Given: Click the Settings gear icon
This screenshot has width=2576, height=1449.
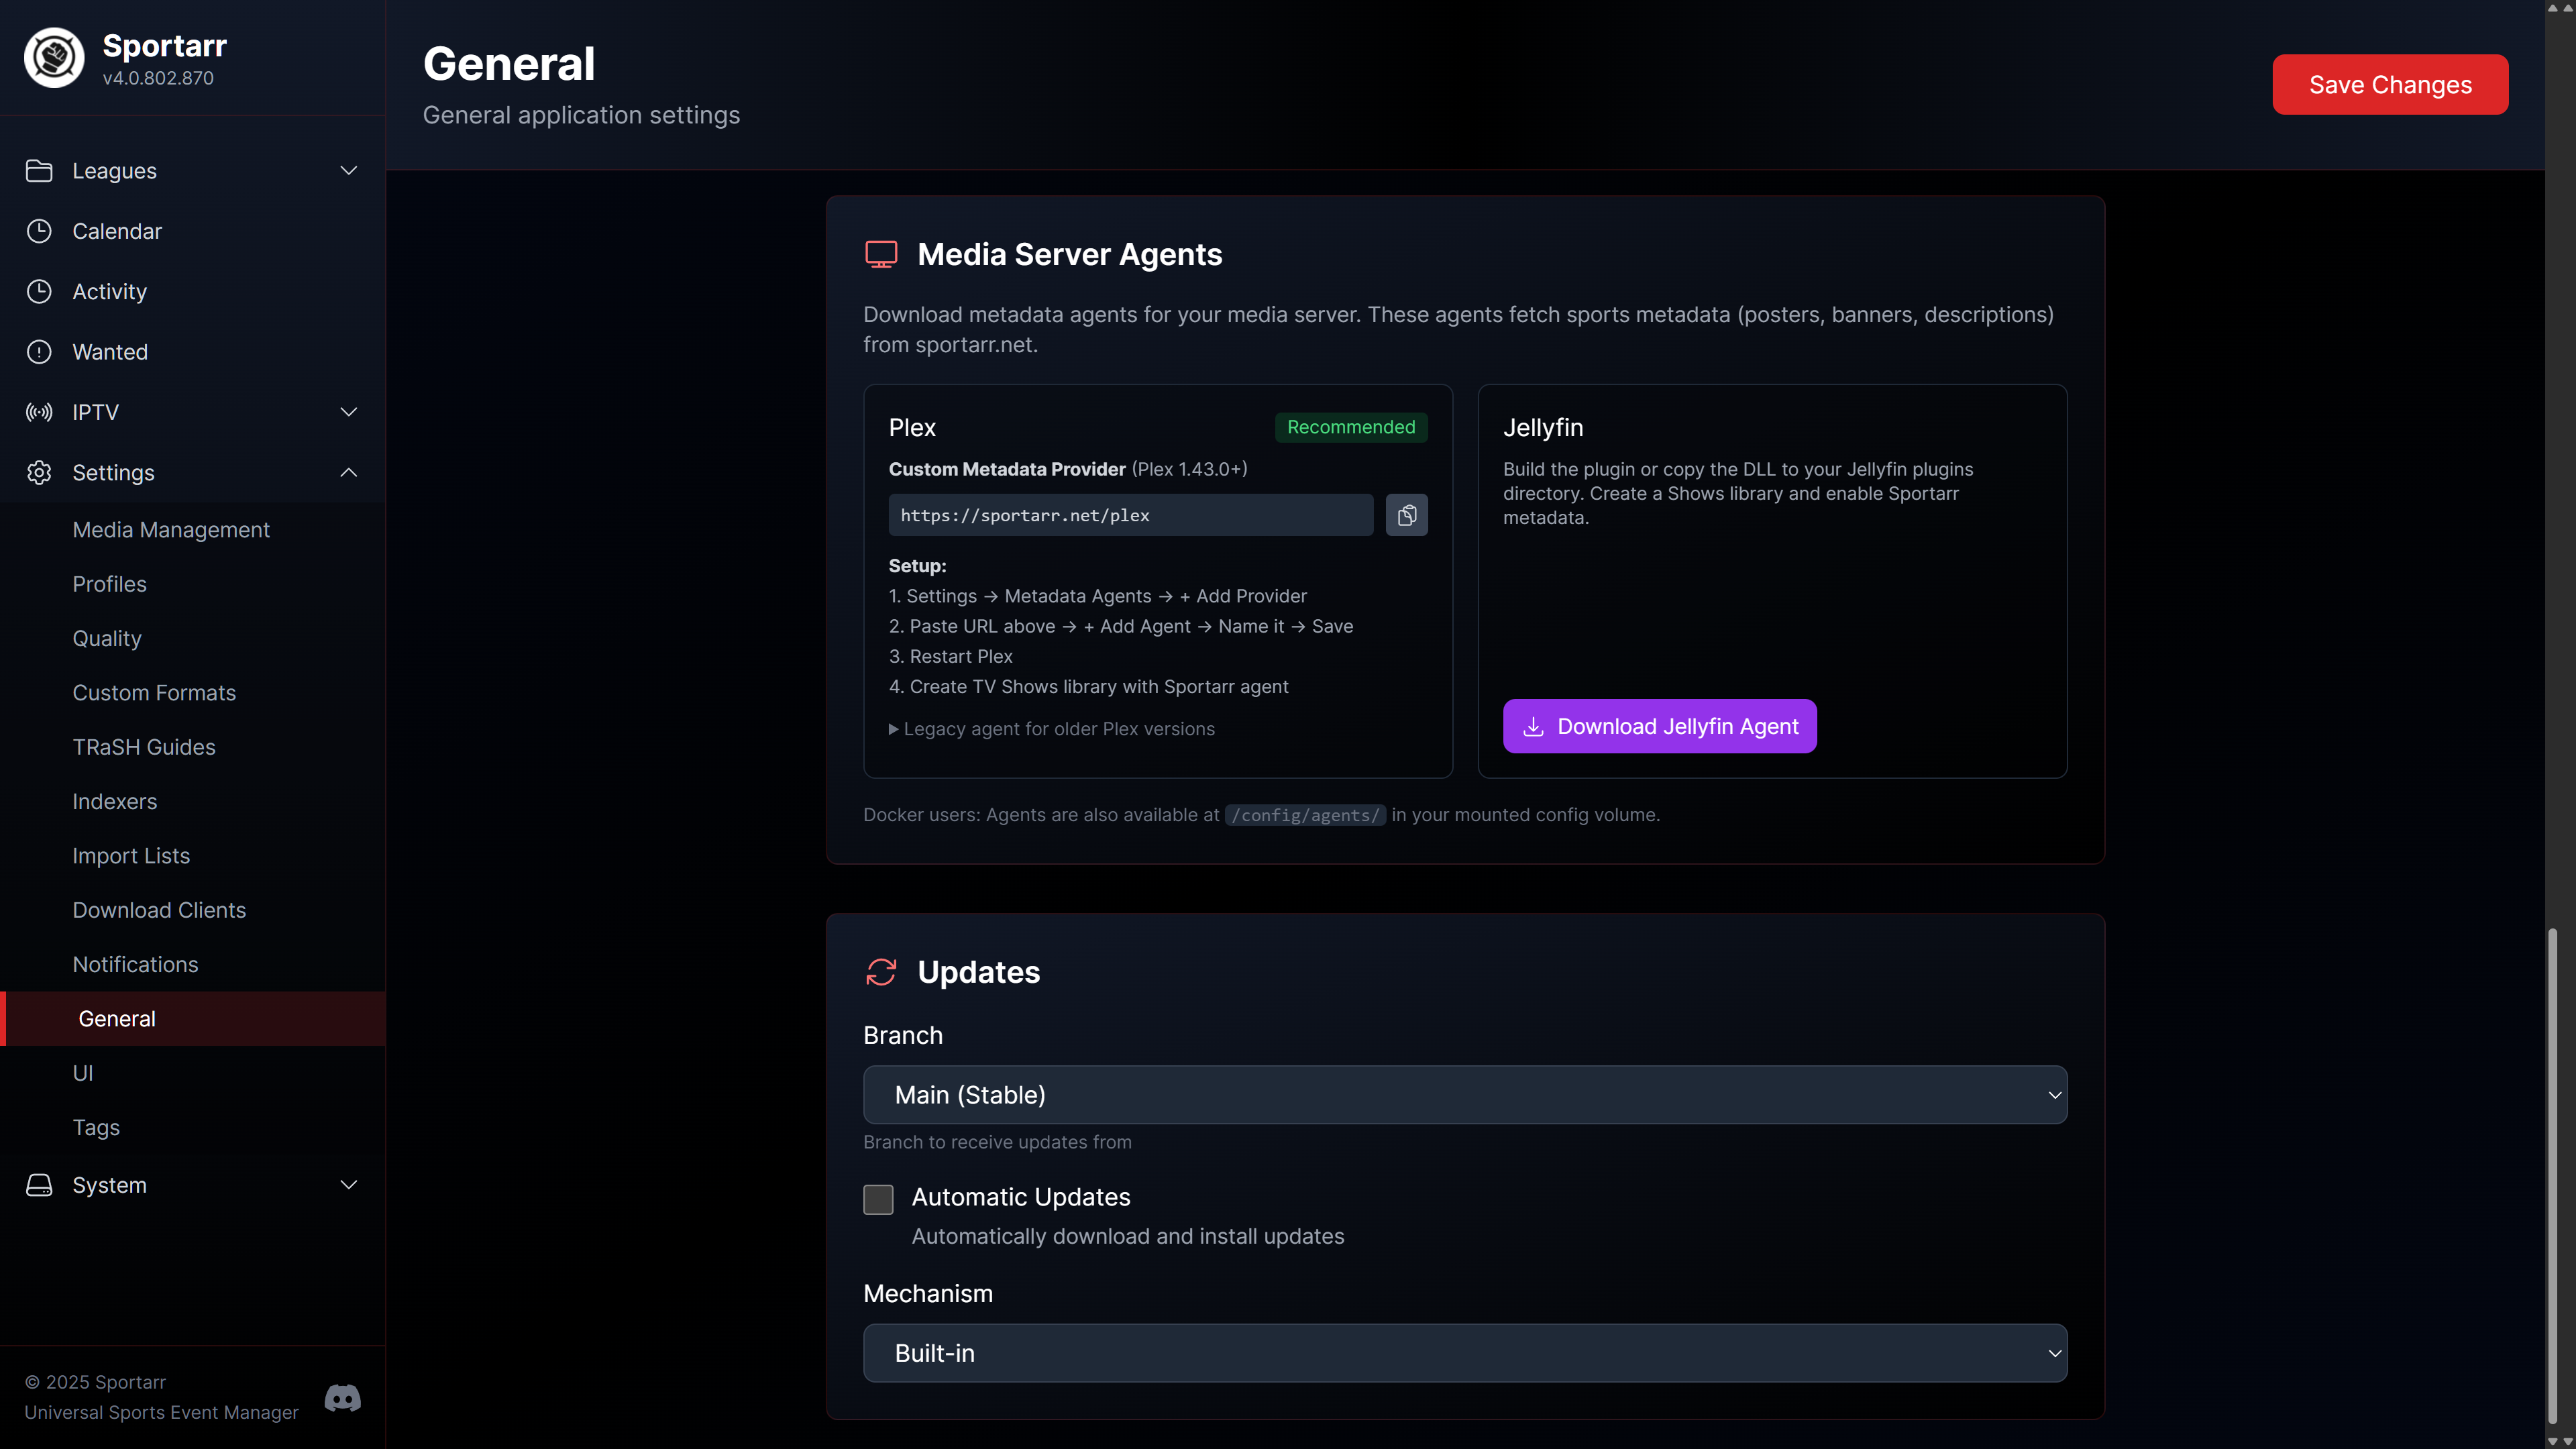Looking at the screenshot, I should click(x=39, y=472).
